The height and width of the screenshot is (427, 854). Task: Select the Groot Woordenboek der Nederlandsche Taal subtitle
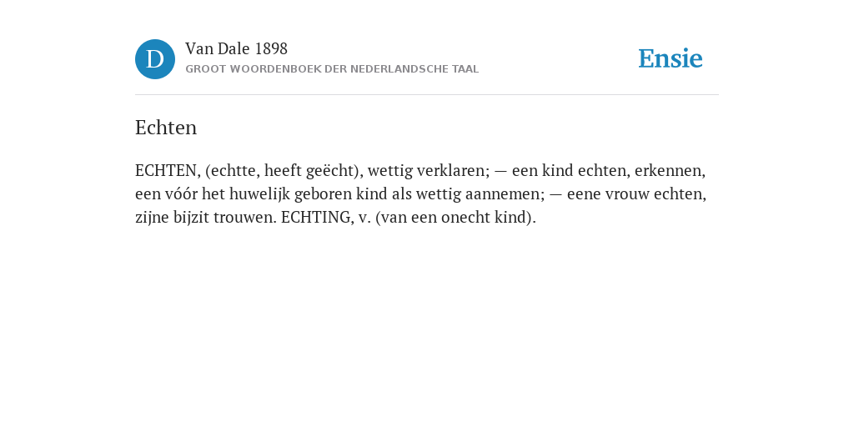[332, 69]
